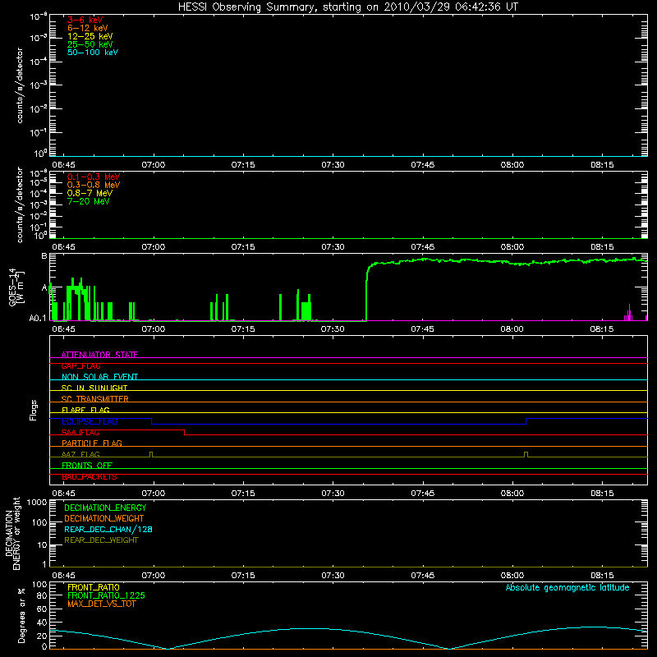Click the SAA_FLAG drop after 07:00

click(184, 433)
